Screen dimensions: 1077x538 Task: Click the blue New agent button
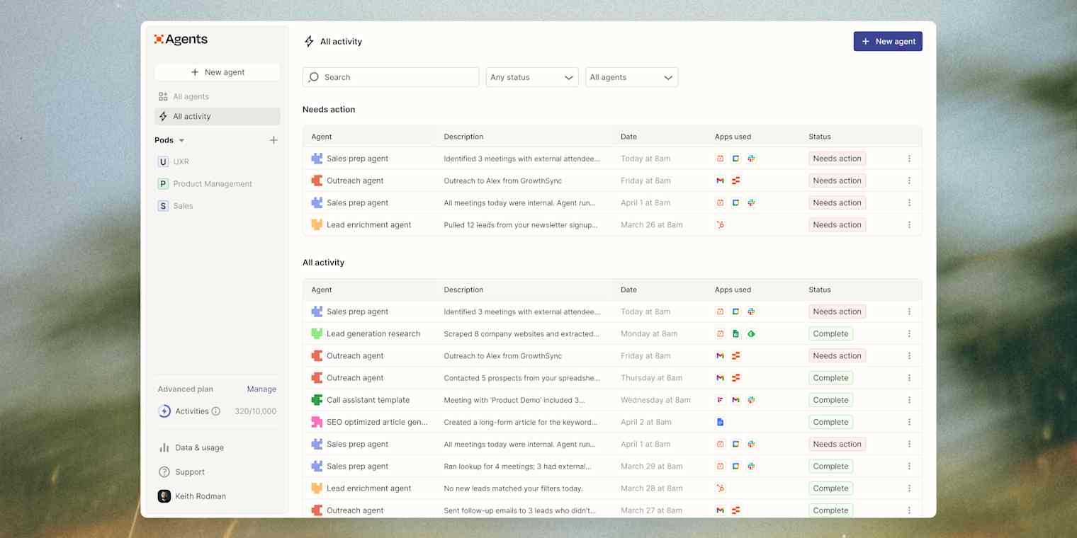click(888, 41)
